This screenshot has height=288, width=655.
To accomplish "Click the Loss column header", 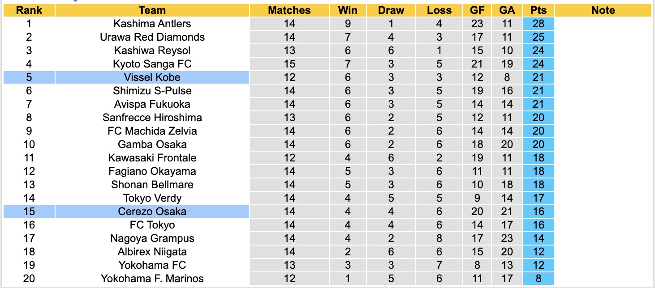I will [439, 10].
